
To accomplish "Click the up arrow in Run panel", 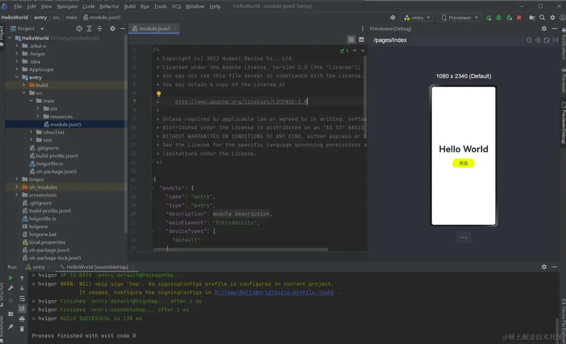I will [x=22, y=278].
